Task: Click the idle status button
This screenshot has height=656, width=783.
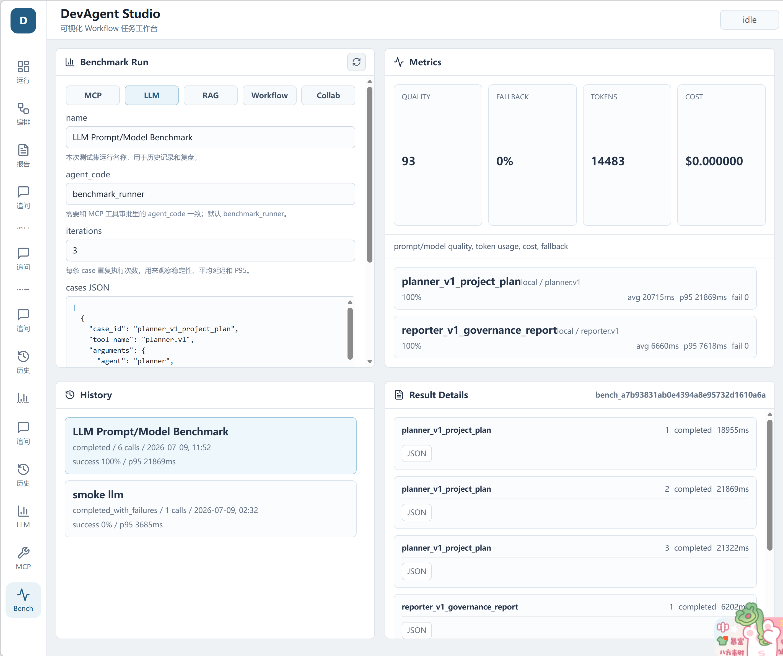Action: 750,20
